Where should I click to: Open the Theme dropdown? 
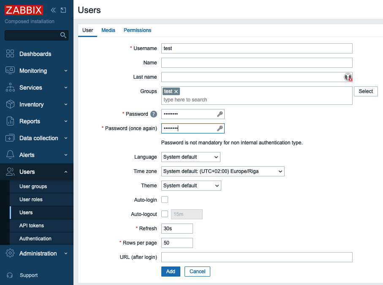point(191,186)
